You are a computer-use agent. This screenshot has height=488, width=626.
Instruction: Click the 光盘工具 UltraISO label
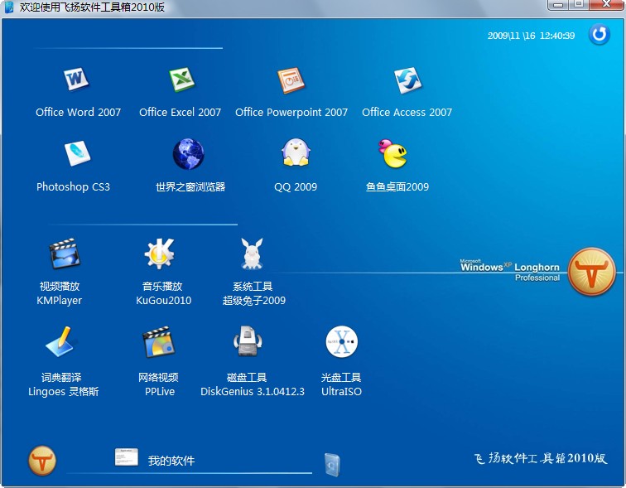pos(341,384)
